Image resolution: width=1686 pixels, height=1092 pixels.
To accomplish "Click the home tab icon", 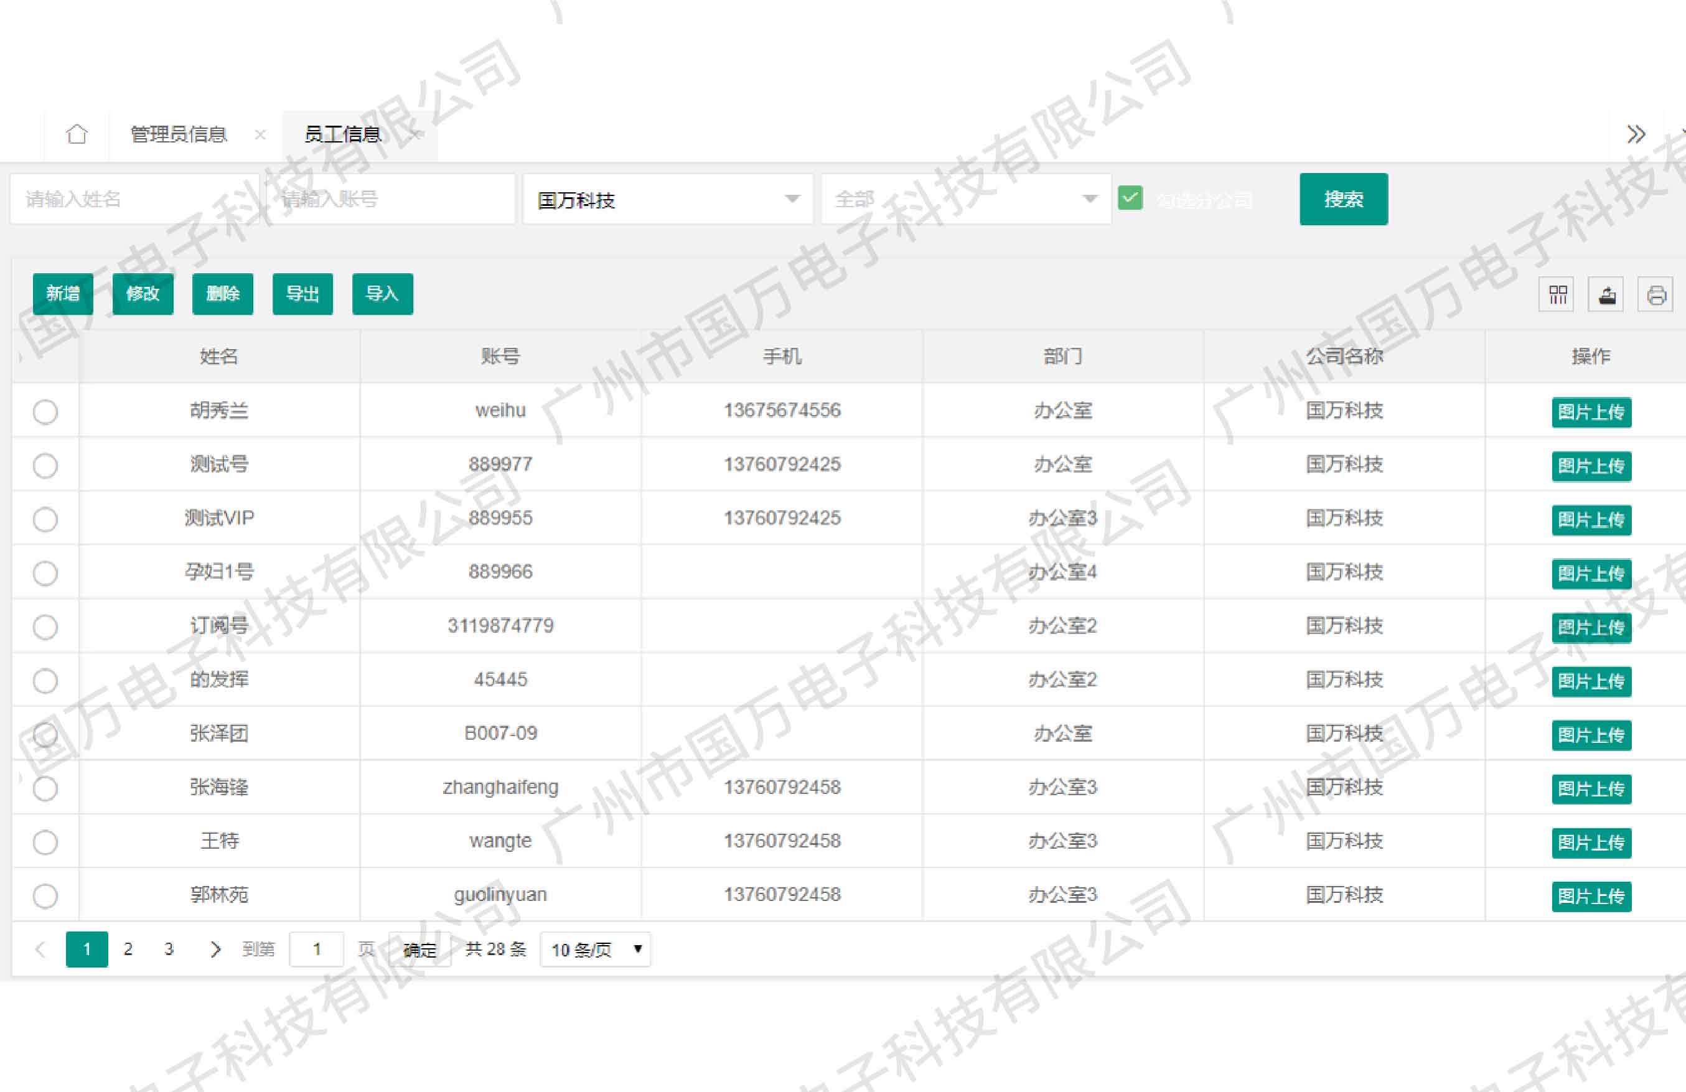I will (x=77, y=134).
